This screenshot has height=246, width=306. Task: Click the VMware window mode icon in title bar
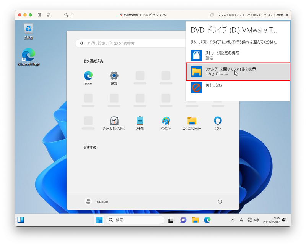(x=212, y=15)
